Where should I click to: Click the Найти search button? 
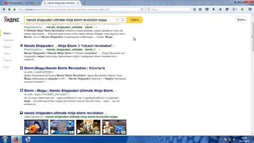click(135, 20)
